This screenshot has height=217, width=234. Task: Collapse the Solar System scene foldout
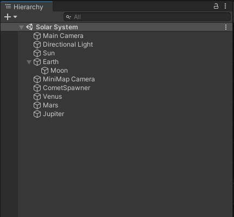[x=21, y=27]
